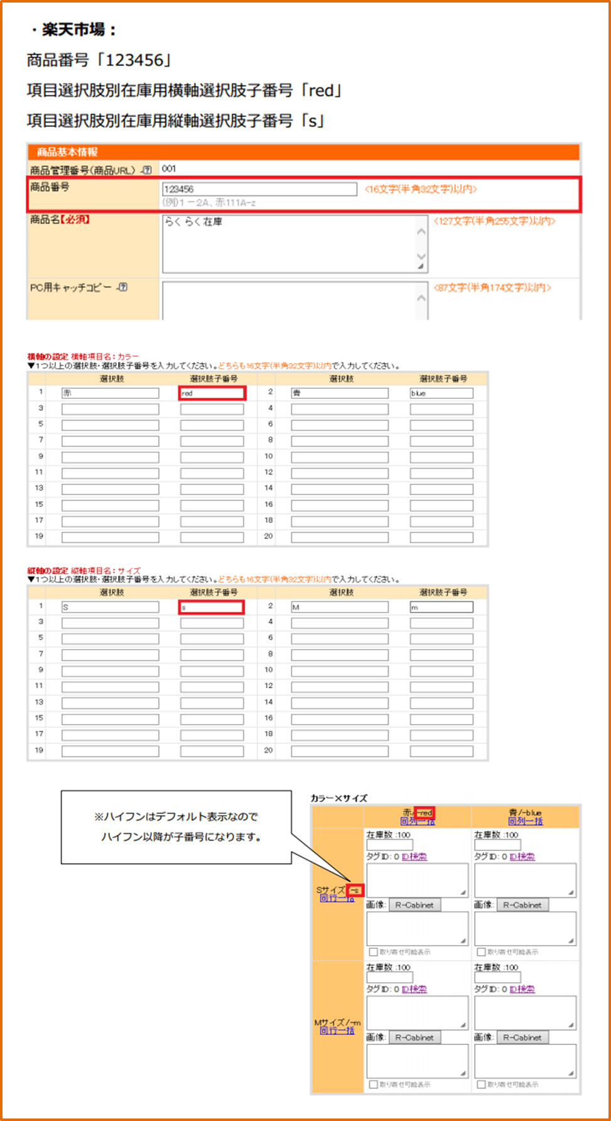Click ID検索 link in 青 × Sサイズ cell

(x=522, y=856)
